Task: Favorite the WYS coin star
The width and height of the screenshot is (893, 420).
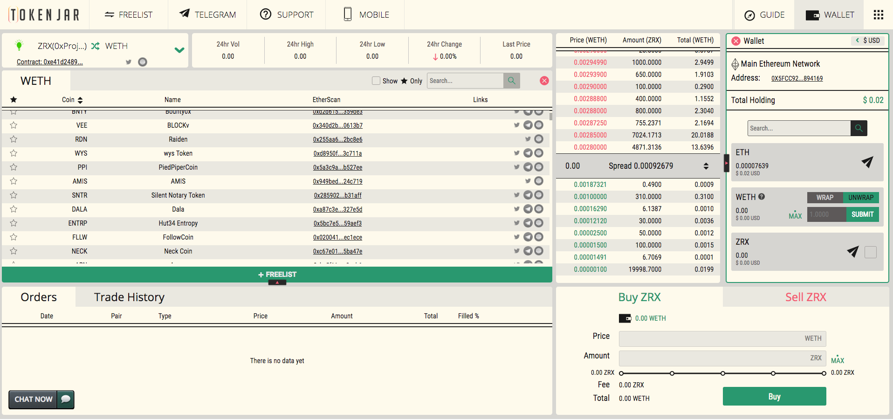Action: pyautogui.click(x=14, y=153)
